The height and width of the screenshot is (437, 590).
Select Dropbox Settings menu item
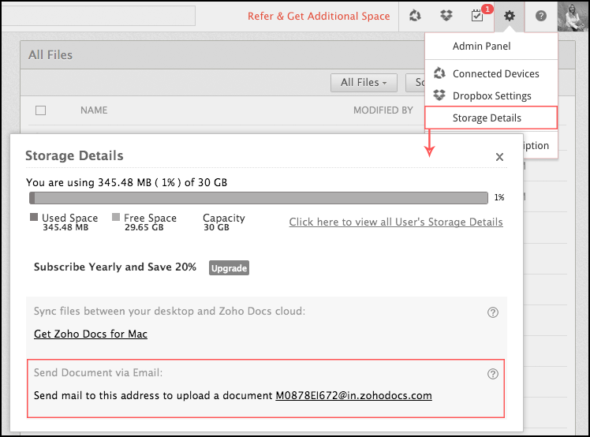[491, 96]
